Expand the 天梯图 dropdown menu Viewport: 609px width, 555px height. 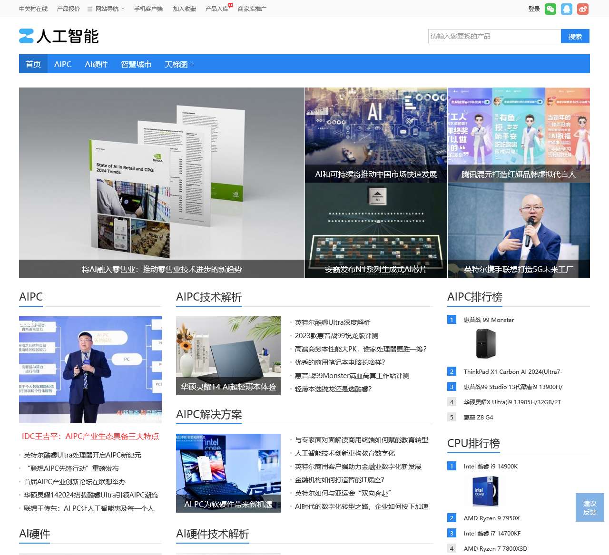tap(178, 64)
